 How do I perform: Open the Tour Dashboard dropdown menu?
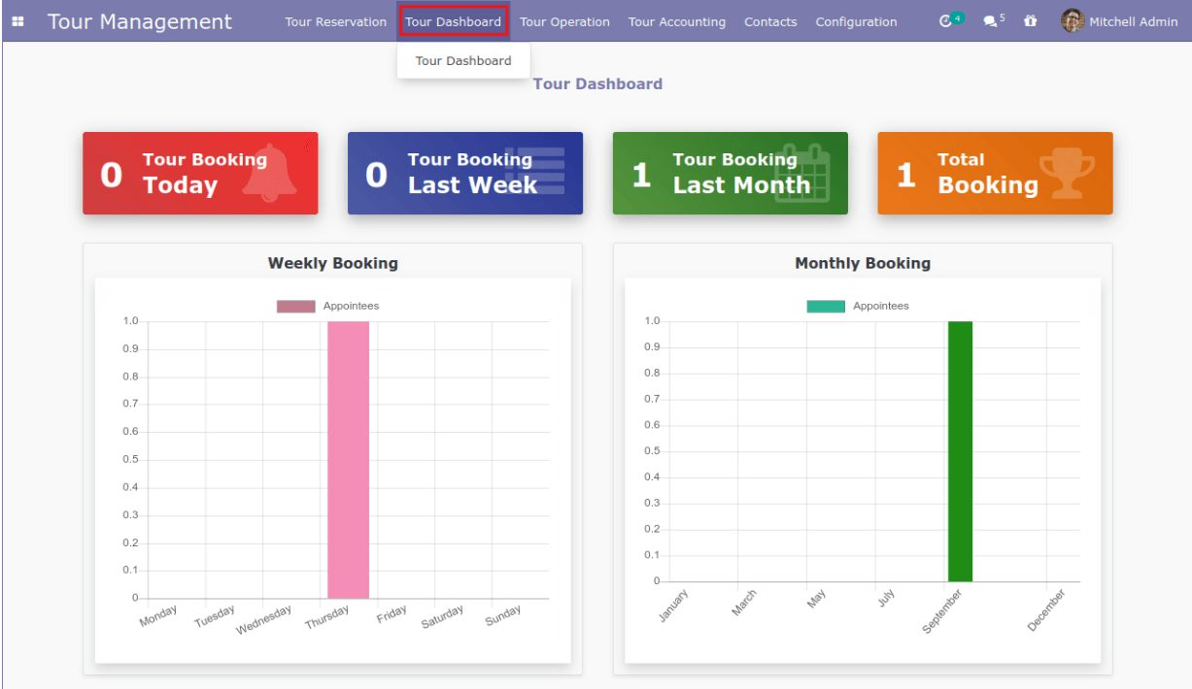click(x=454, y=20)
